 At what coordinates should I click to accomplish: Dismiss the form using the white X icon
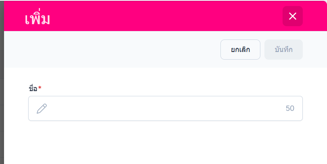(293, 16)
